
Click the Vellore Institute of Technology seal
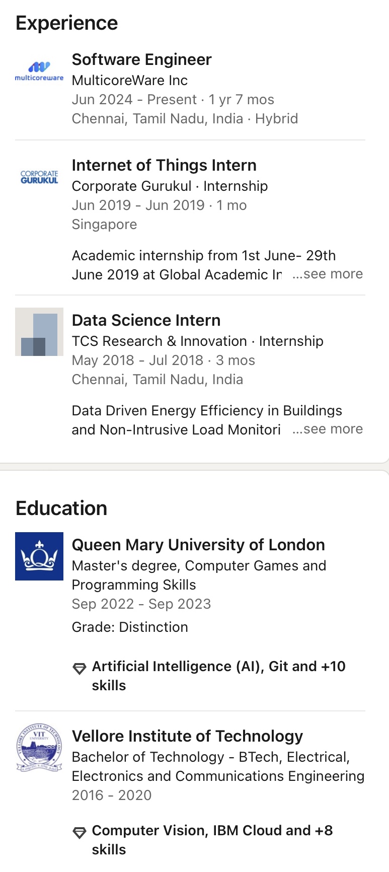tap(39, 748)
